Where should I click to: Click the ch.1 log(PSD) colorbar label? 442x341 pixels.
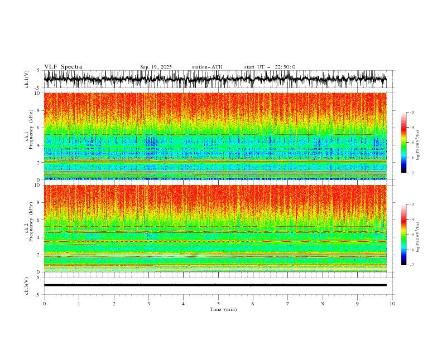[x=417, y=145]
